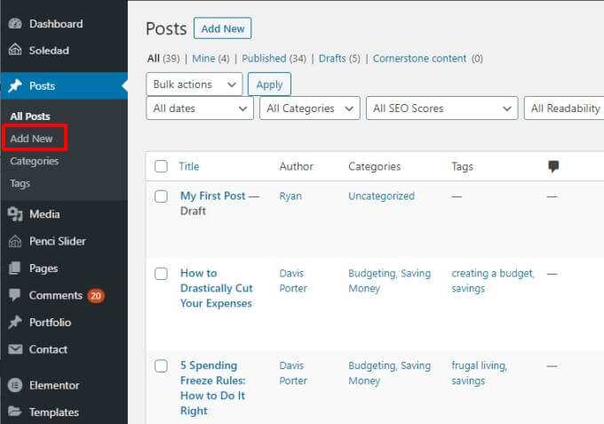Expand the All dates filter dropdown
The image size is (604, 424).
pos(200,108)
